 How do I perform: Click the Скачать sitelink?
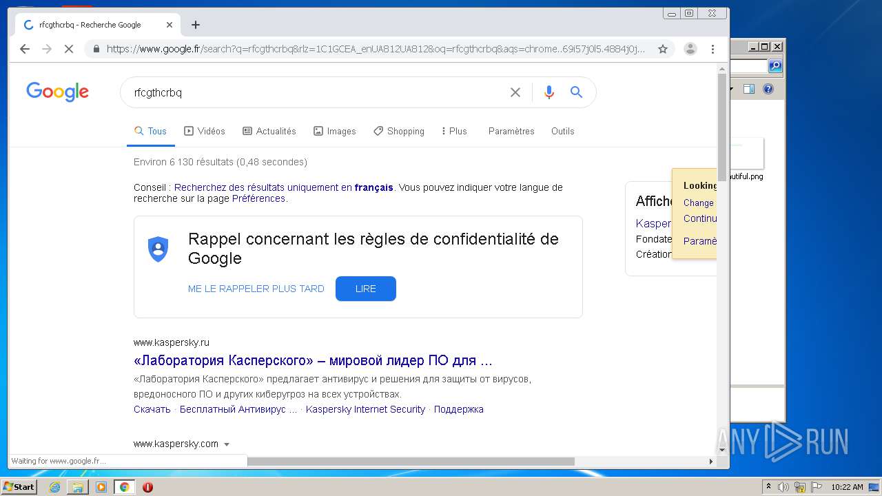(152, 409)
